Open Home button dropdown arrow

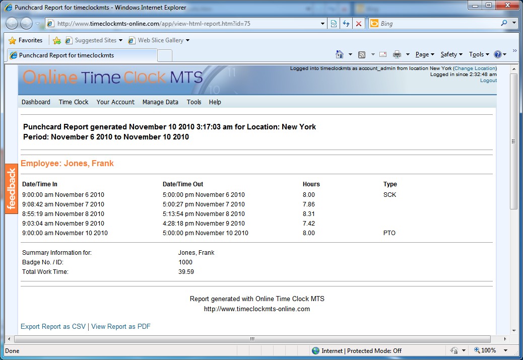350,54
